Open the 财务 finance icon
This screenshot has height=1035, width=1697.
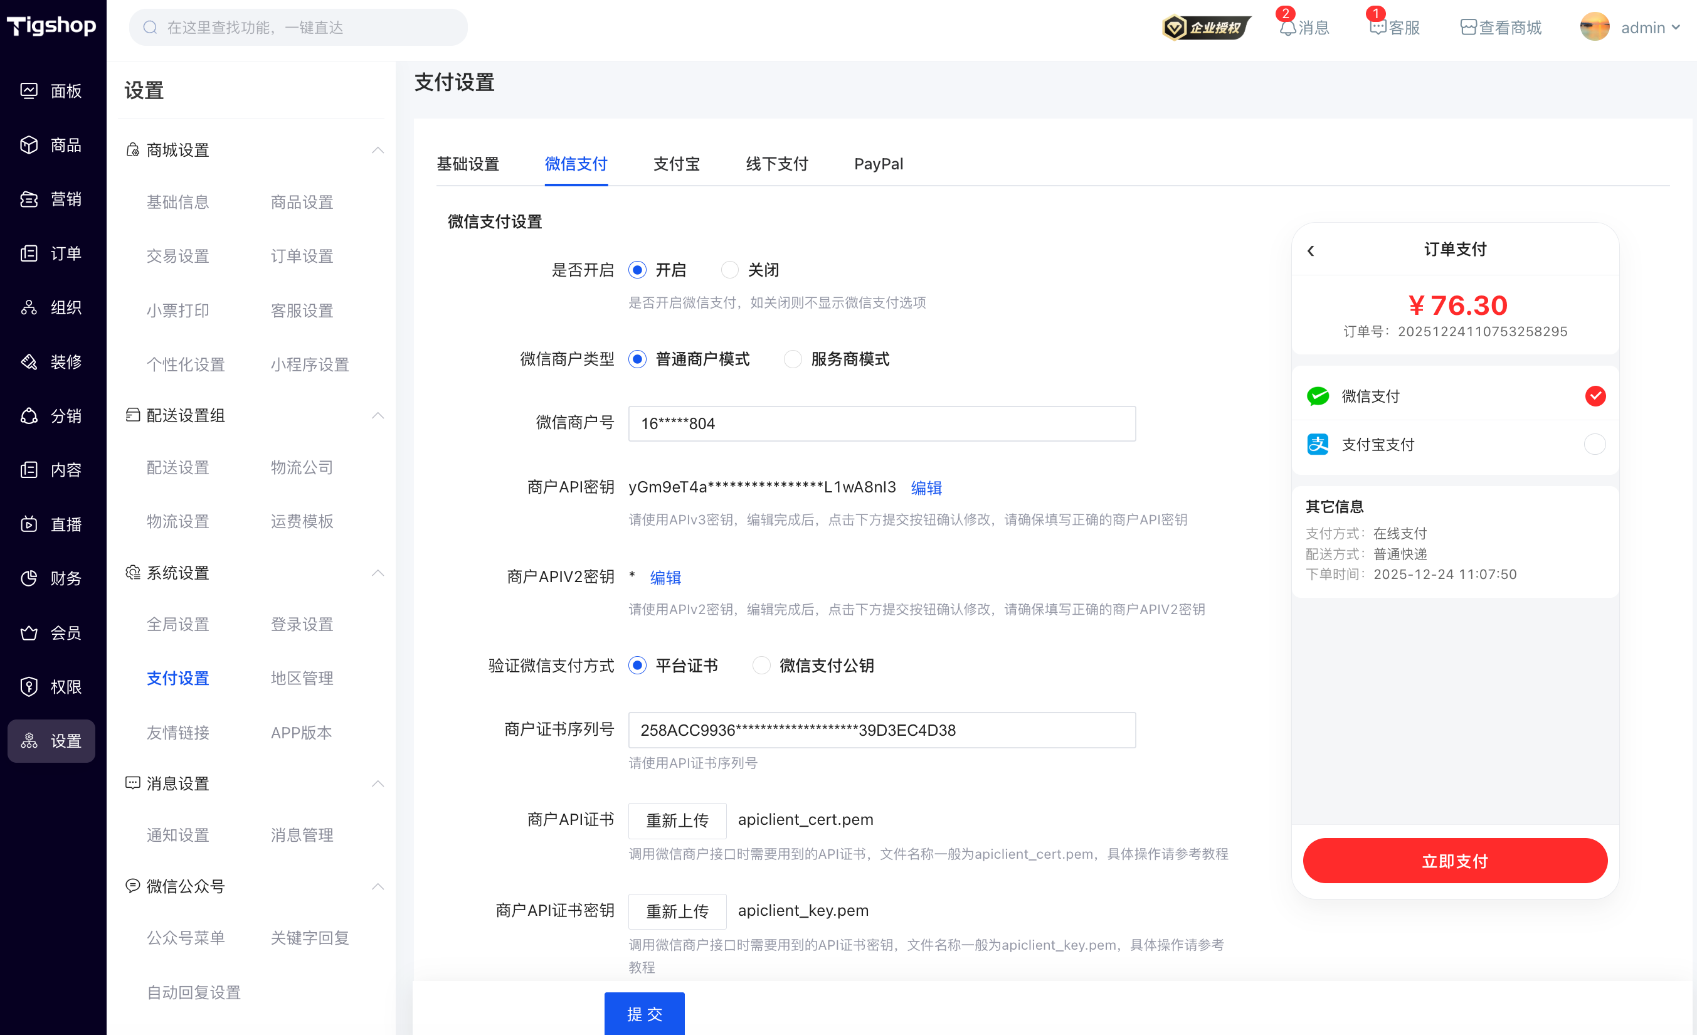(29, 578)
